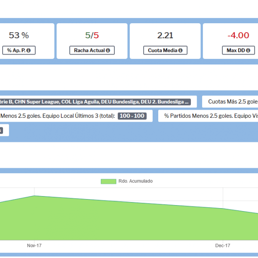Click % Partidos Menos 2.5 goles Equipo Visitante filter
Image resolution: width=258 pixels, height=258 pixels.
(208, 116)
